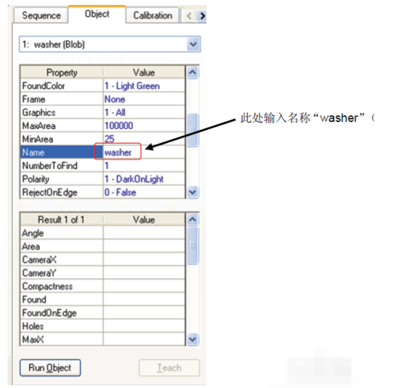
Task: Switch to the Sequence tab
Action: pyautogui.click(x=41, y=15)
